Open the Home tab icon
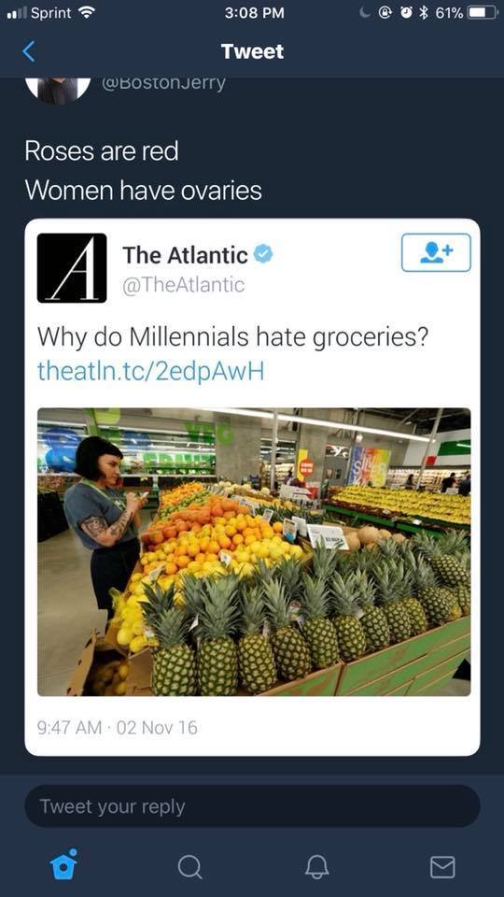 coord(63,863)
